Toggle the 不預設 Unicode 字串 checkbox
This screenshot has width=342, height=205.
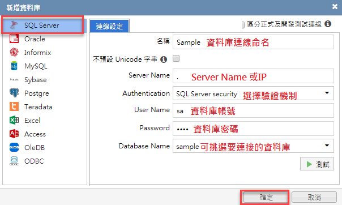click(176, 58)
